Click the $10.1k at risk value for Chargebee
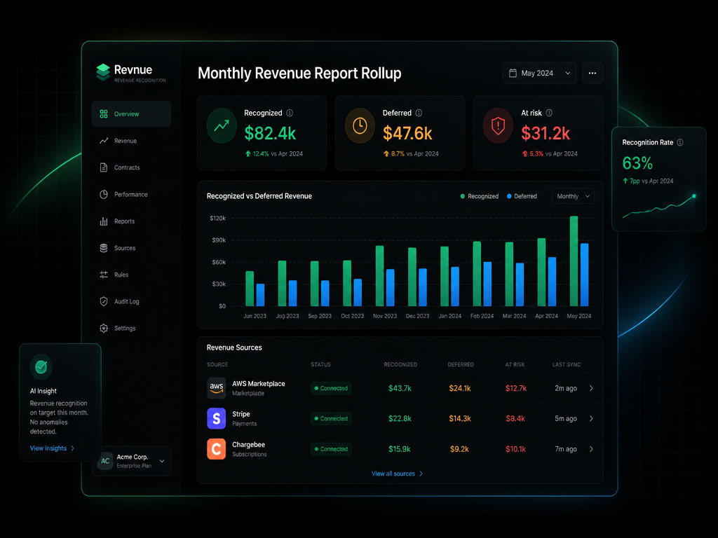Screen dimensions: 718x538 (x=515, y=449)
